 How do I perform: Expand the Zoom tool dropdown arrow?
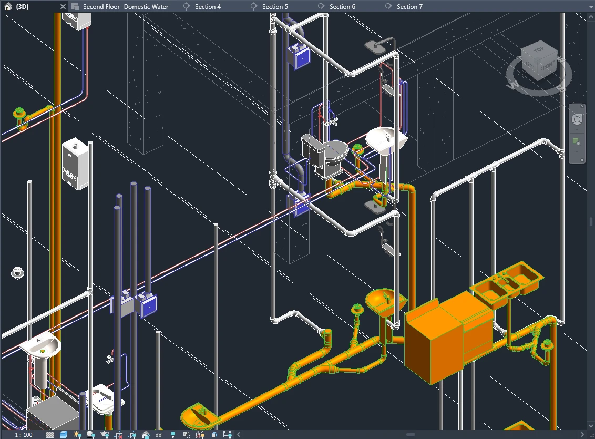tap(577, 152)
